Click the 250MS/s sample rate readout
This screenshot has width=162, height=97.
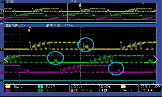[105, 87]
